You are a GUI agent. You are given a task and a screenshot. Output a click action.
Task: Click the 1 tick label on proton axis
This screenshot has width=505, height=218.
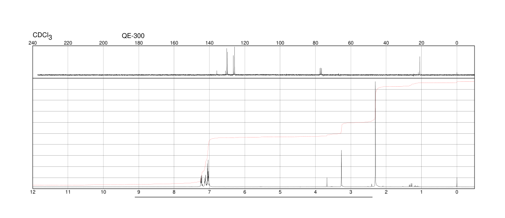pos(422,192)
